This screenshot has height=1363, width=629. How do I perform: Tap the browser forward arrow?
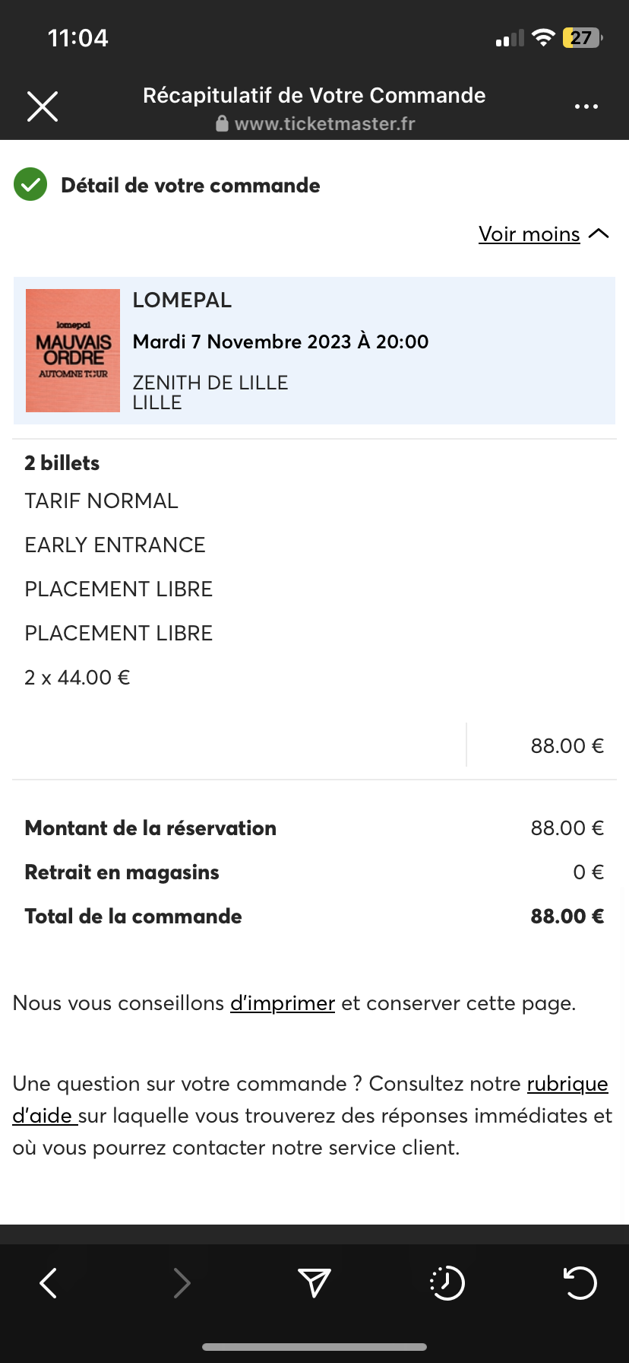[x=182, y=1283]
